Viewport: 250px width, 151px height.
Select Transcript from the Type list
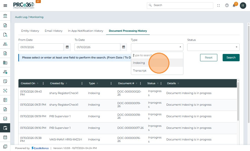(140, 71)
